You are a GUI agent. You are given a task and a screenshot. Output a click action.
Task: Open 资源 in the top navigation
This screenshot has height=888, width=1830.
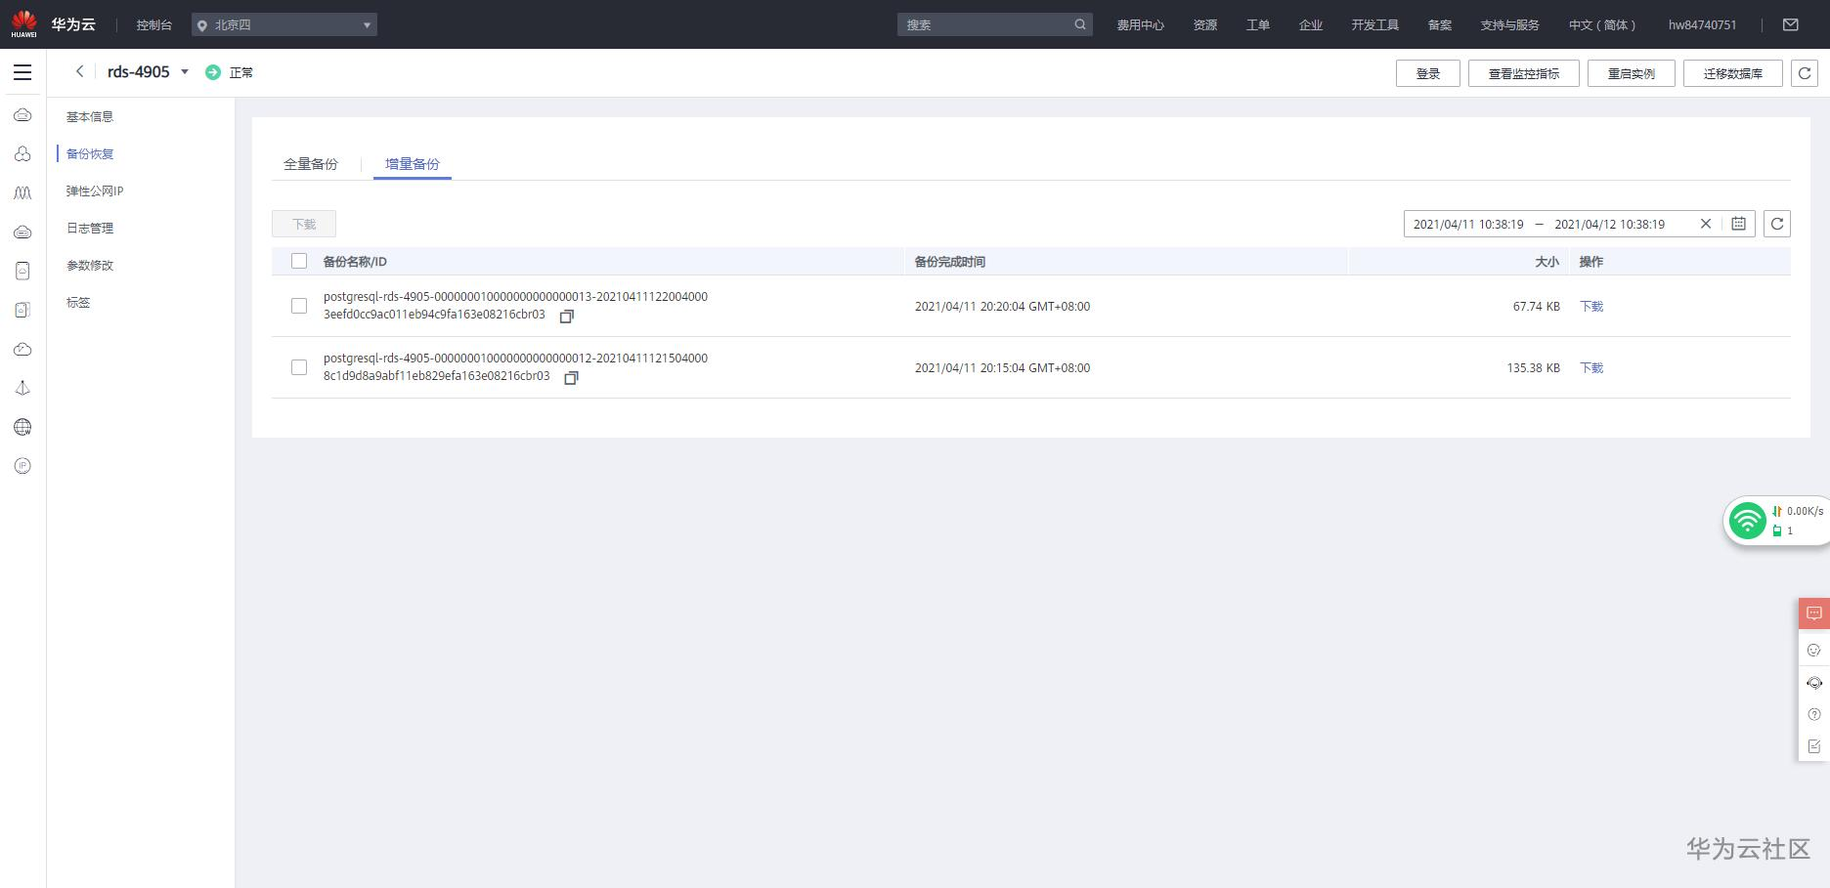(1205, 25)
